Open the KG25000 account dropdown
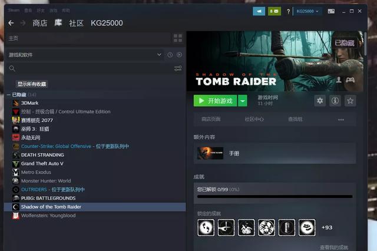 point(307,11)
